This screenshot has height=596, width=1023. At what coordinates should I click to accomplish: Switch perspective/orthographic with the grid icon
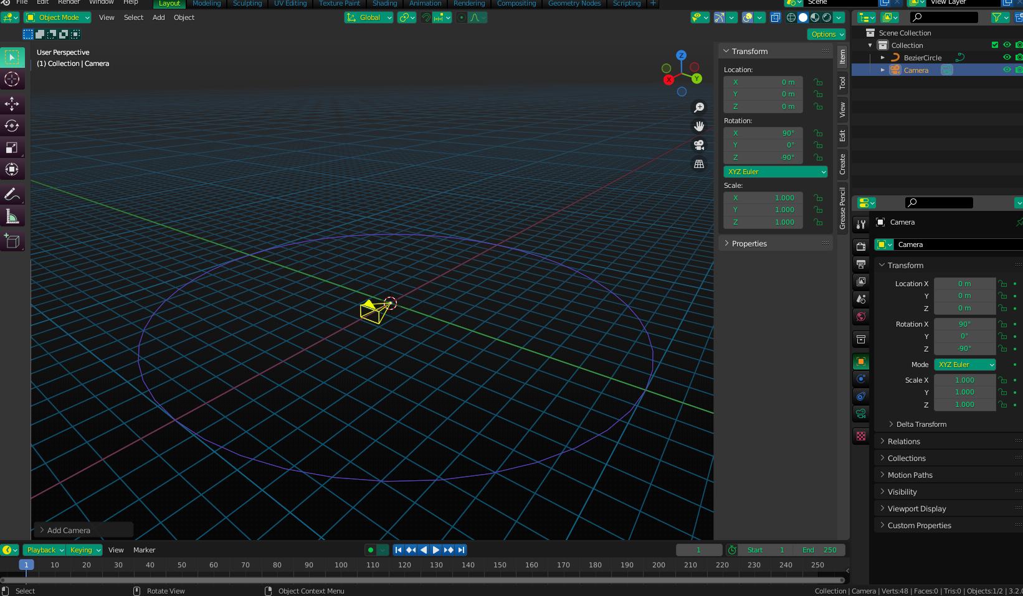click(699, 164)
